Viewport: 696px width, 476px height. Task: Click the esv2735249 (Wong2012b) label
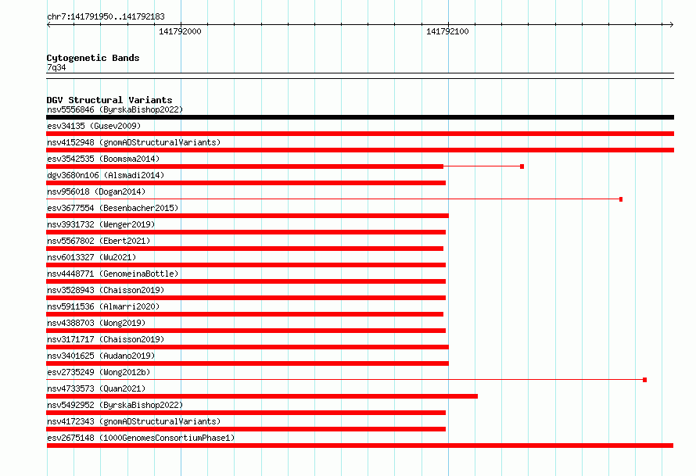tap(99, 372)
